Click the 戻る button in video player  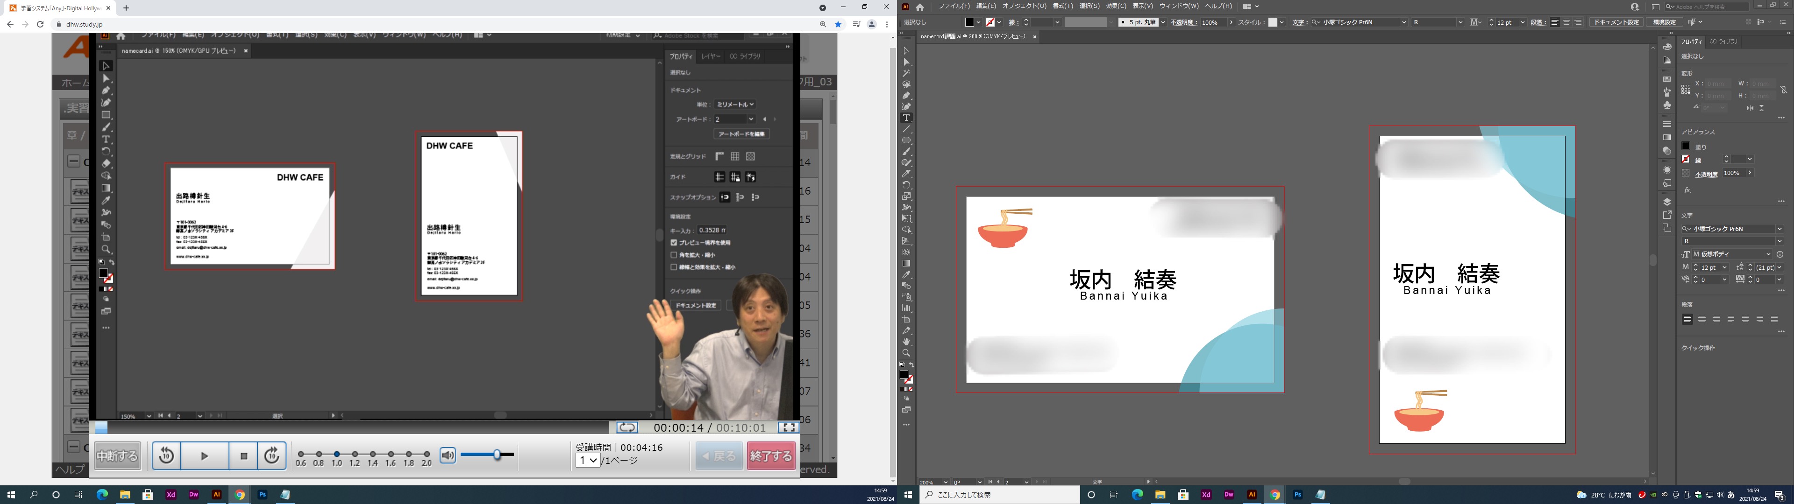point(719,456)
